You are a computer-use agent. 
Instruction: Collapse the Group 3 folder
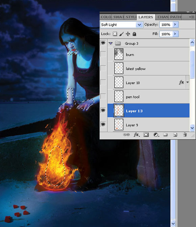[111, 43]
